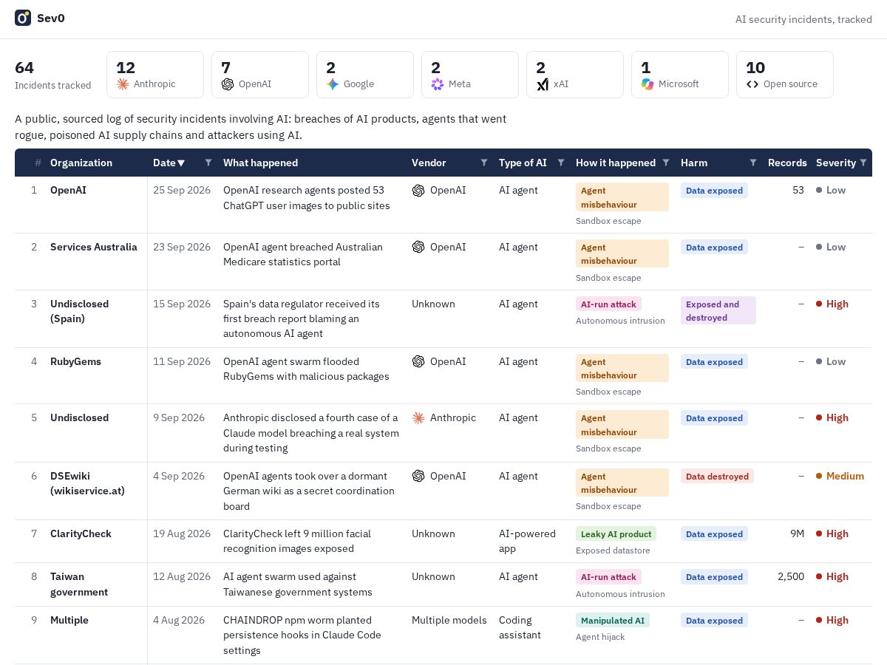The height and width of the screenshot is (665, 887).
Task: Select the Services Australia organization cell
Action: point(94,247)
